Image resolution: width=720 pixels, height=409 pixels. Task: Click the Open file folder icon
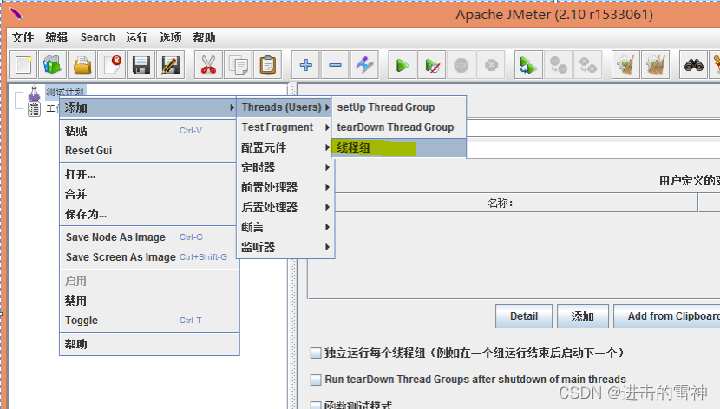click(82, 65)
